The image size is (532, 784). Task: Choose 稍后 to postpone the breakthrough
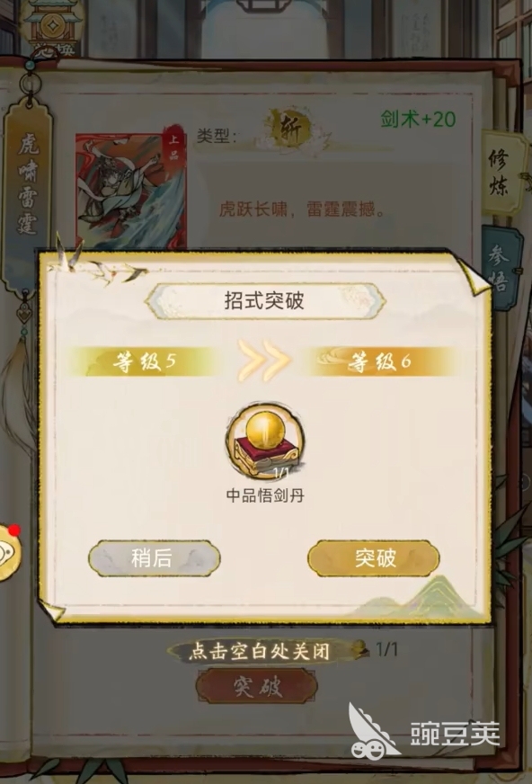(154, 557)
